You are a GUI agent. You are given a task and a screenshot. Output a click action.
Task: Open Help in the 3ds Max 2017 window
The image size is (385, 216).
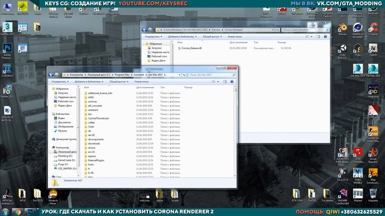click(x=232, y=82)
